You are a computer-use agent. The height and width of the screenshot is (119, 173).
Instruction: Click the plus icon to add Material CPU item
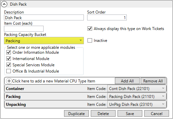coord(9,81)
